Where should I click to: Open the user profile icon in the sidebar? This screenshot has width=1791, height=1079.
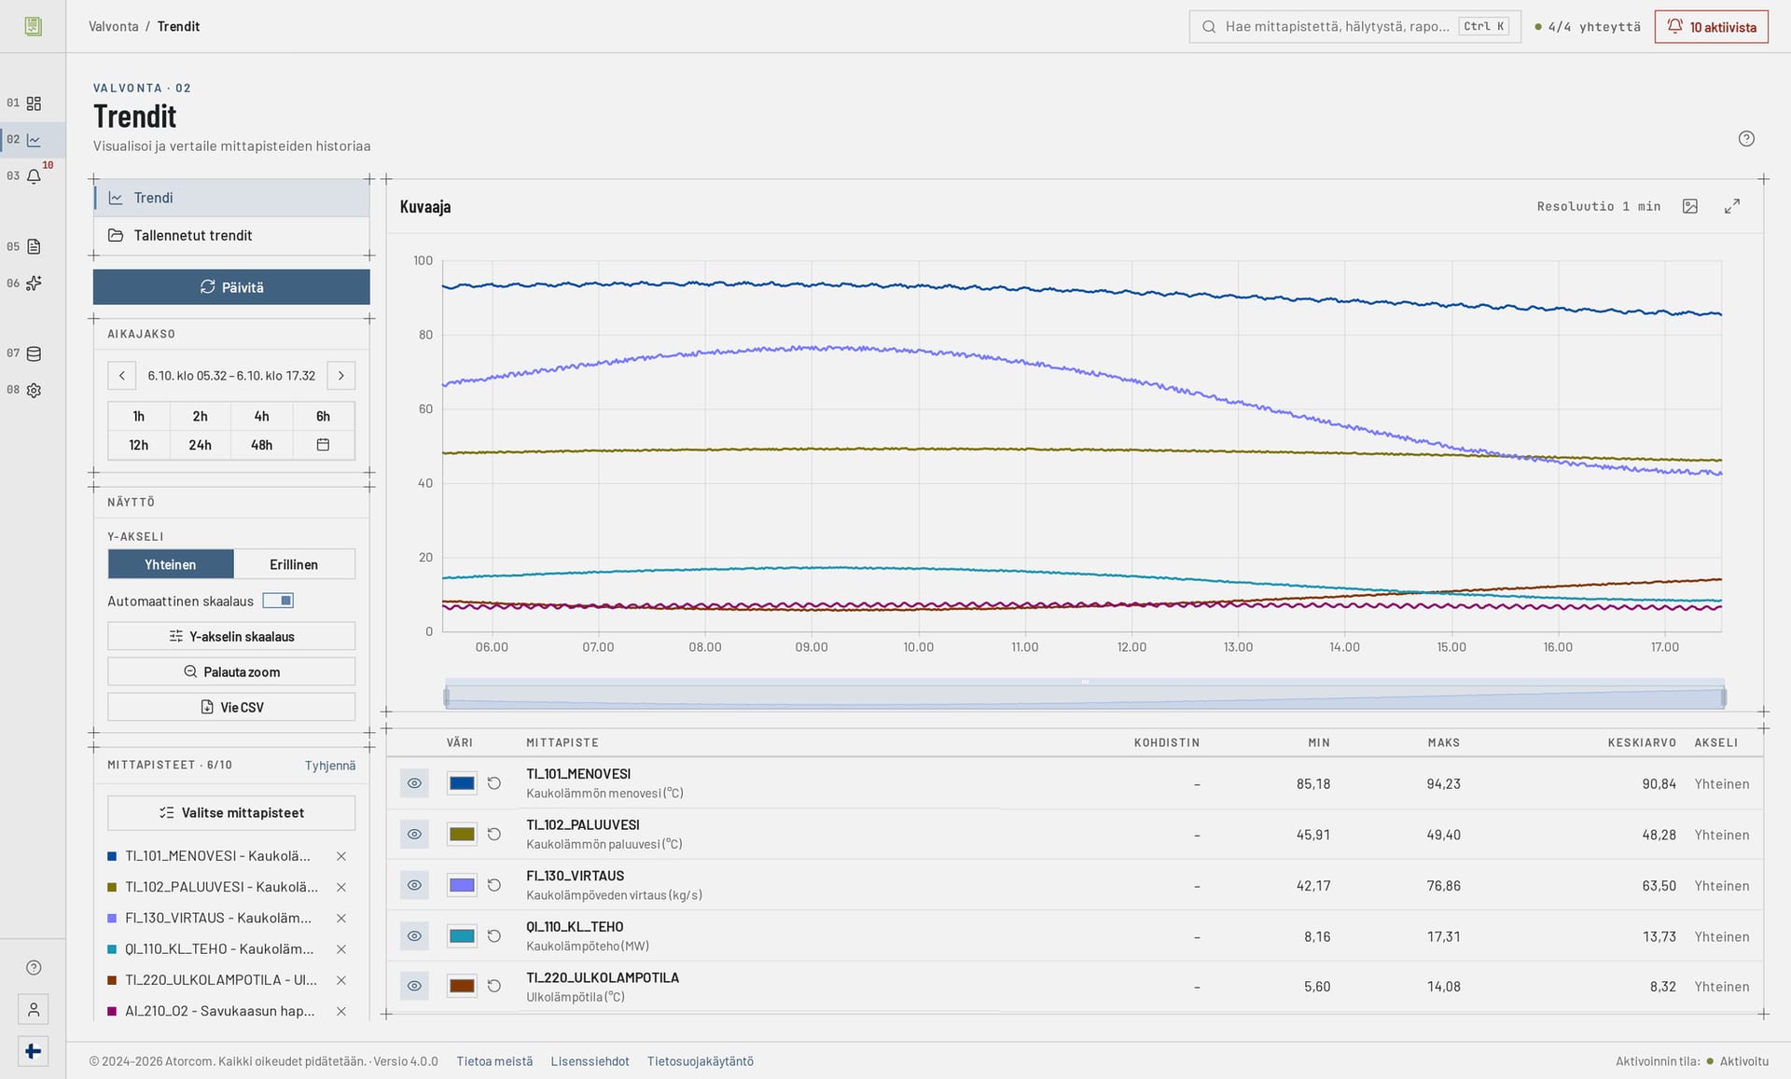(x=34, y=1010)
